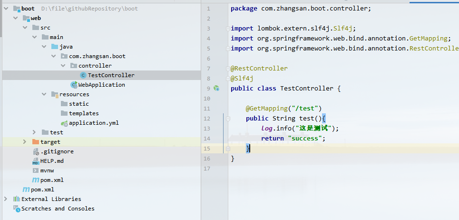The width and height of the screenshot is (459, 220).
Task: Collapse the main folder chevron
Action: (35, 37)
